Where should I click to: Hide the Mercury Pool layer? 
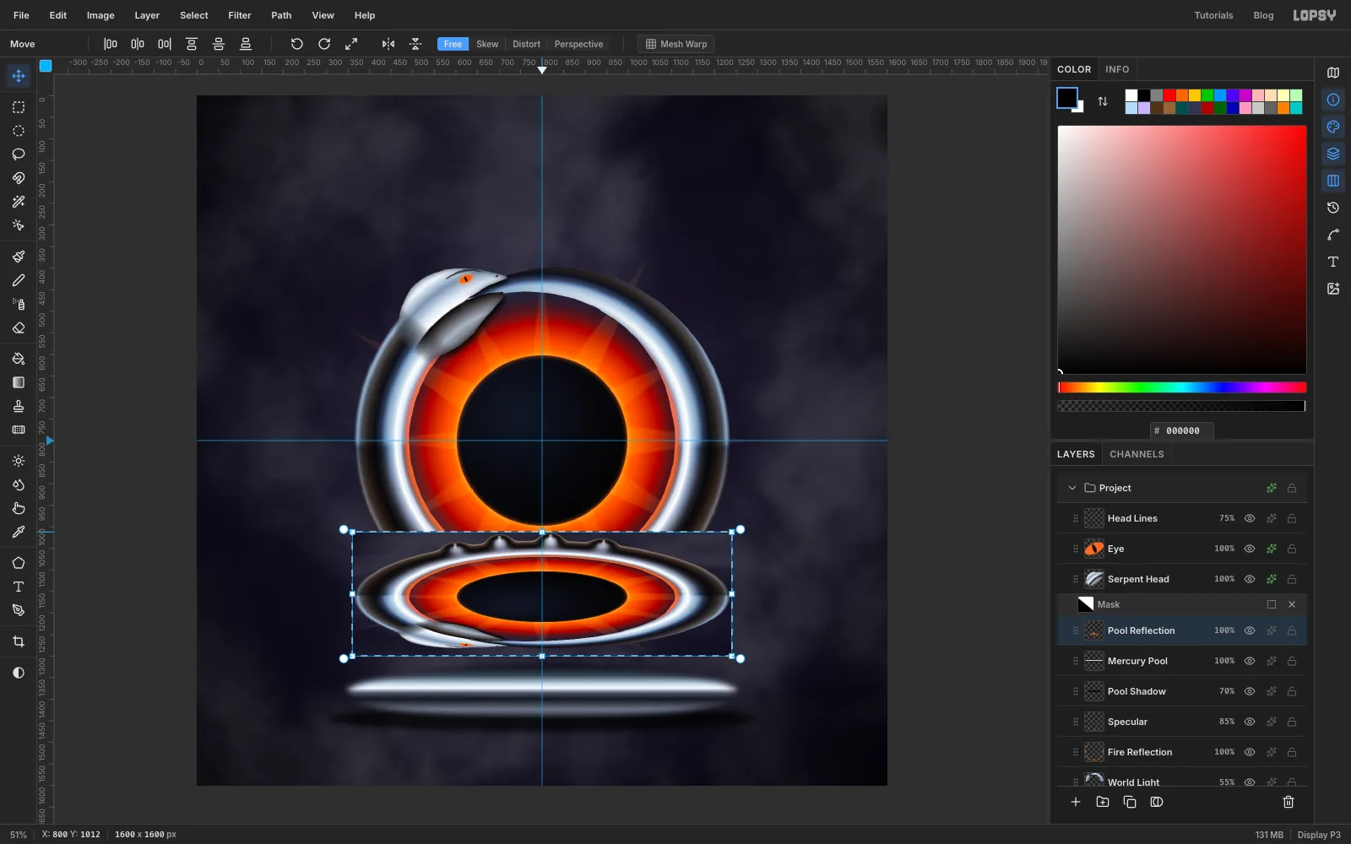click(1250, 661)
